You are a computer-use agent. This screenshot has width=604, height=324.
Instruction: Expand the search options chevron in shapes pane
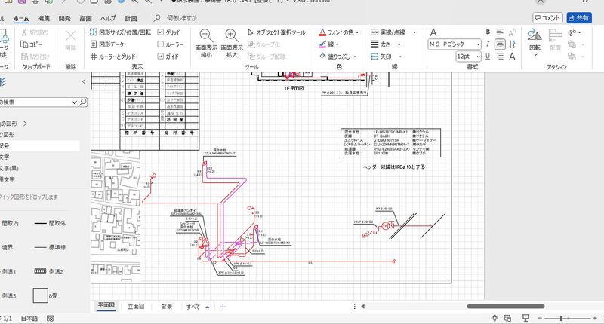pos(74,102)
